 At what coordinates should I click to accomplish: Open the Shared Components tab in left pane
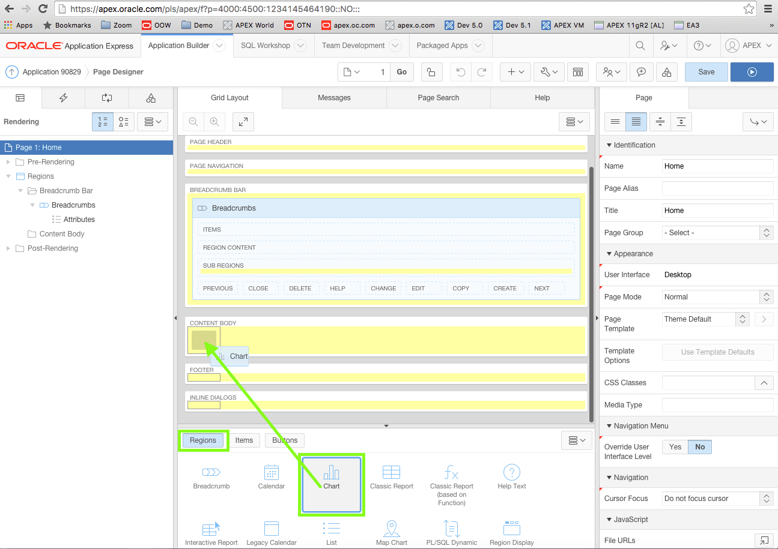(151, 98)
